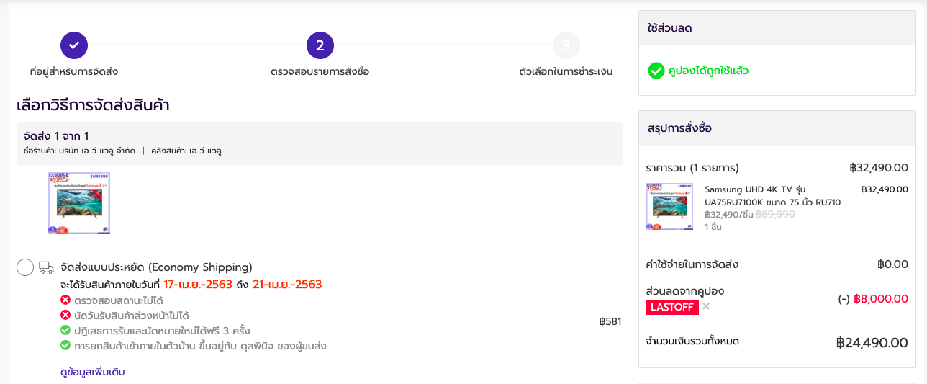The width and height of the screenshot is (927, 384).
Task: Click green check beside ปฏิเสธการรับและนัดหมายใหม่ได้ฟรี
Action: point(65,331)
